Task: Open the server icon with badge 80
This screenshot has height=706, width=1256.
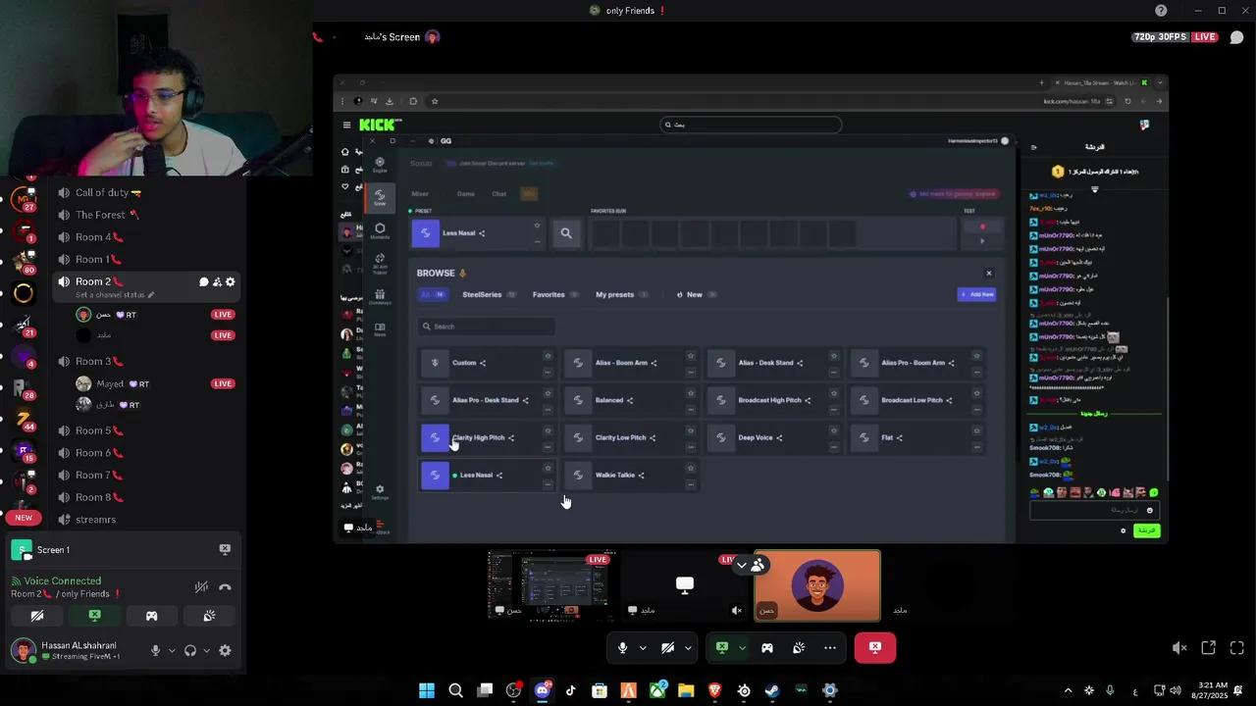Action: pyautogui.click(x=24, y=262)
